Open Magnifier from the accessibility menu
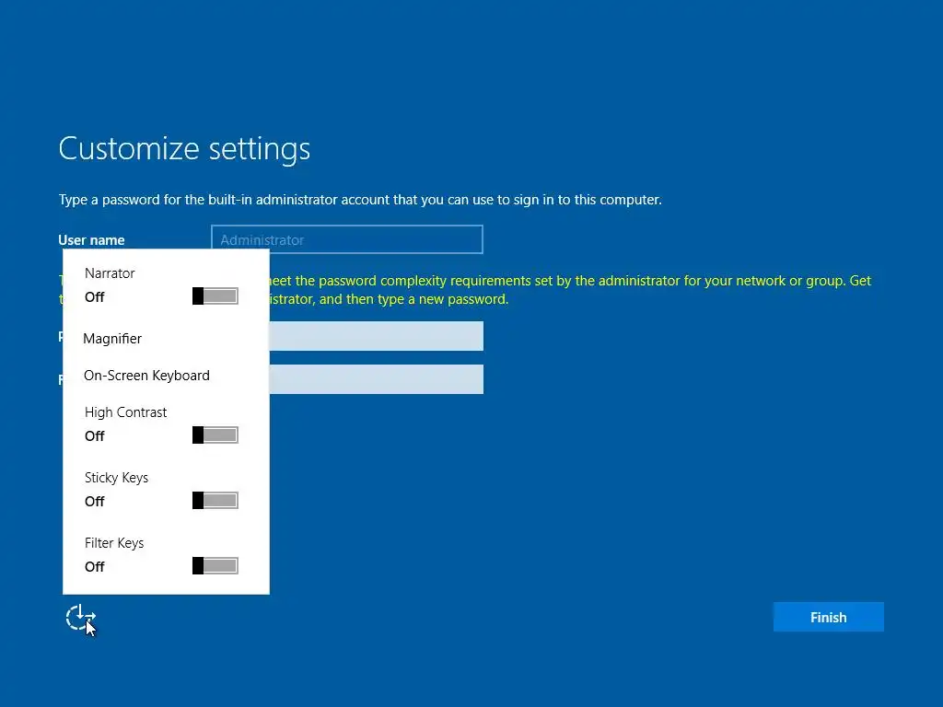Viewport: 943px width, 707px height. [112, 339]
